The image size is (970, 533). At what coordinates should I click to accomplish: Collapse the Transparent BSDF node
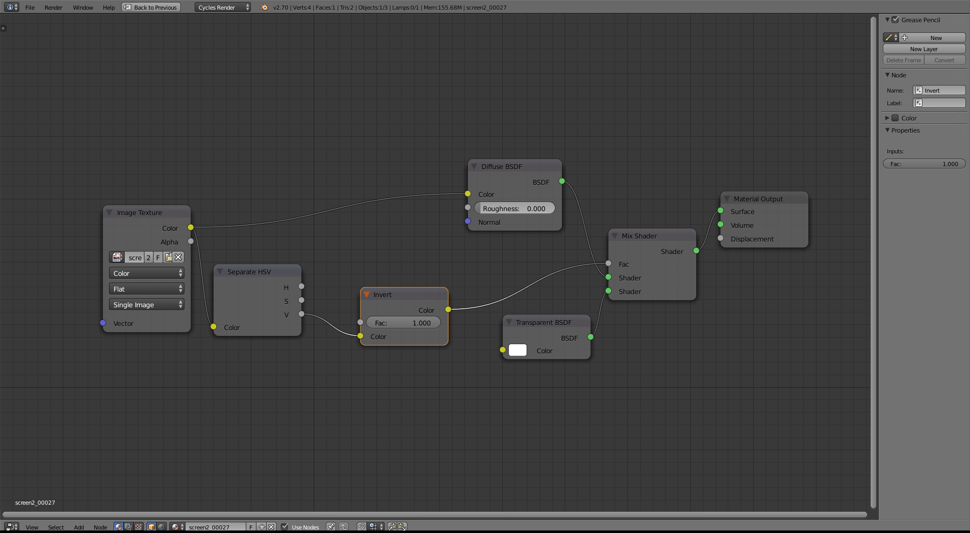click(509, 322)
